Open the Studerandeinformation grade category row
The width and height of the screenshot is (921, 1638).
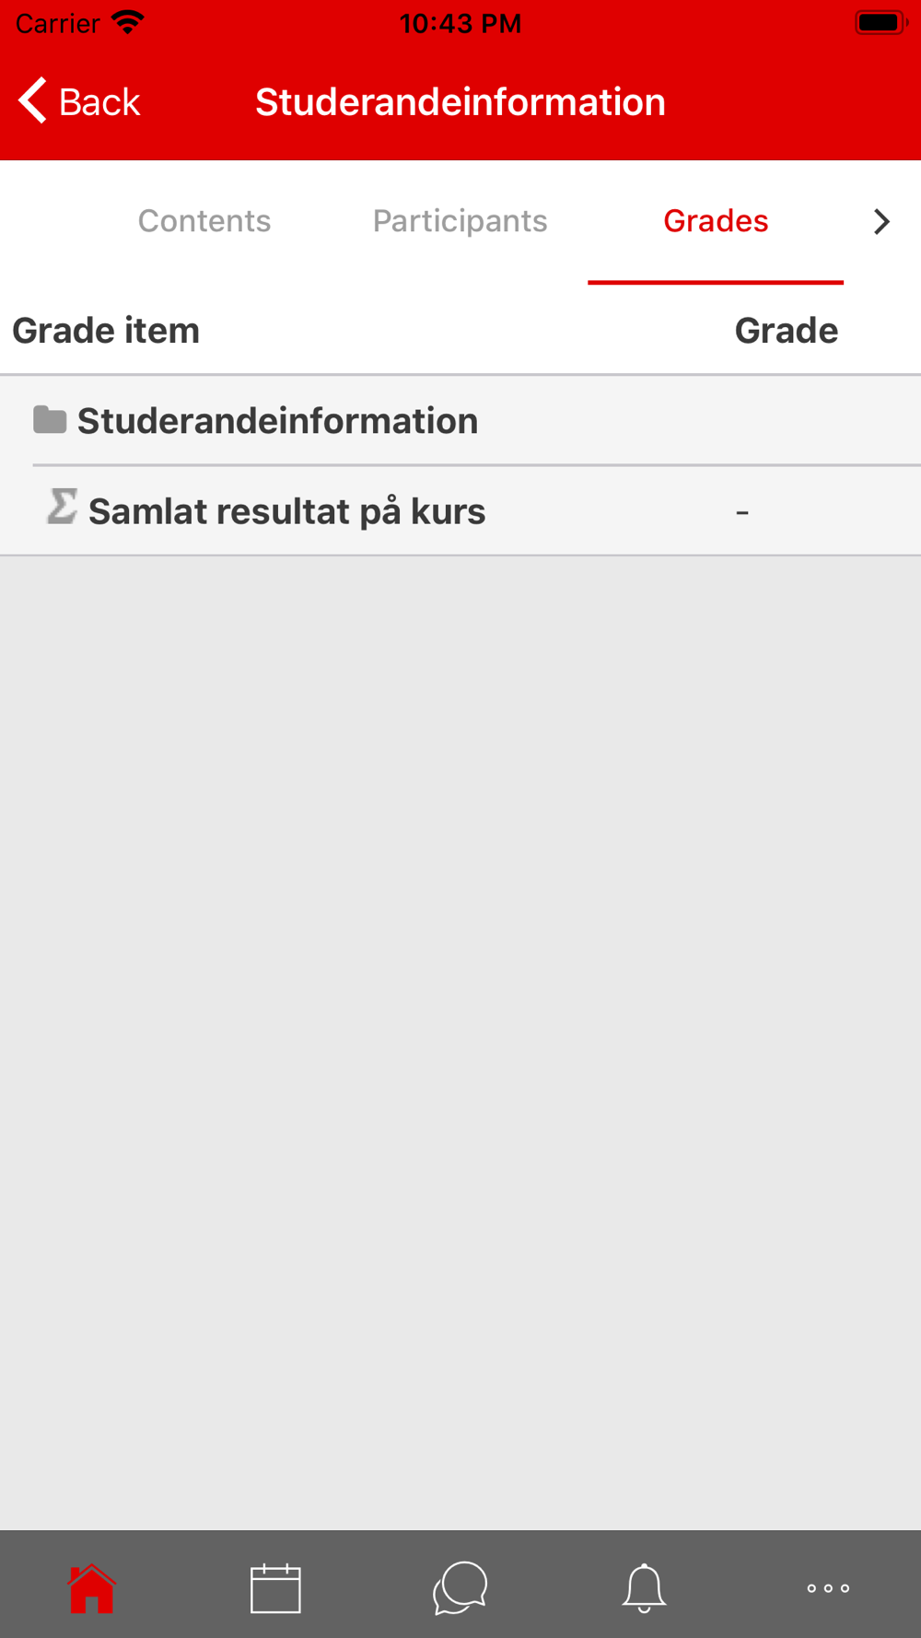460,421
